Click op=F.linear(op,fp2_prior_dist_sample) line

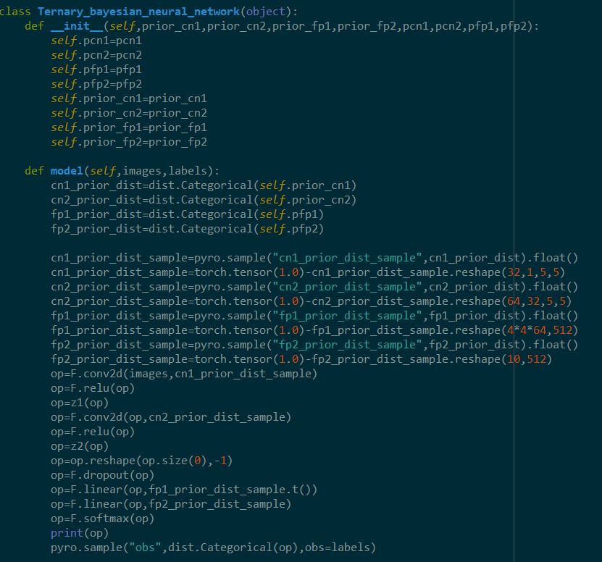click(x=171, y=504)
